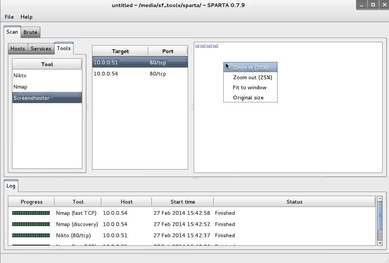Click horizontal splitter handle above Log
This screenshot has height=263, width=389.
pos(195,178)
